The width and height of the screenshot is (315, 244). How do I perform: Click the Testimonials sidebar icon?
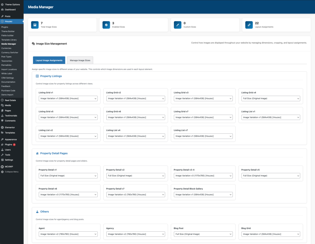(x=2, y=116)
